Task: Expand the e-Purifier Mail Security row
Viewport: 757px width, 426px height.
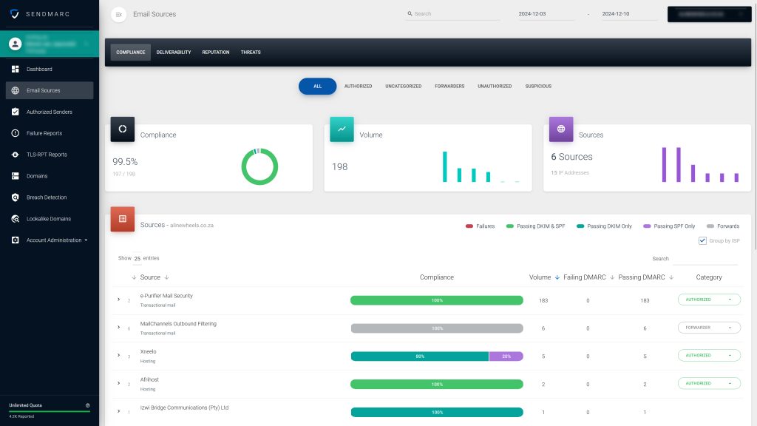Action: (x=119, y=300)
